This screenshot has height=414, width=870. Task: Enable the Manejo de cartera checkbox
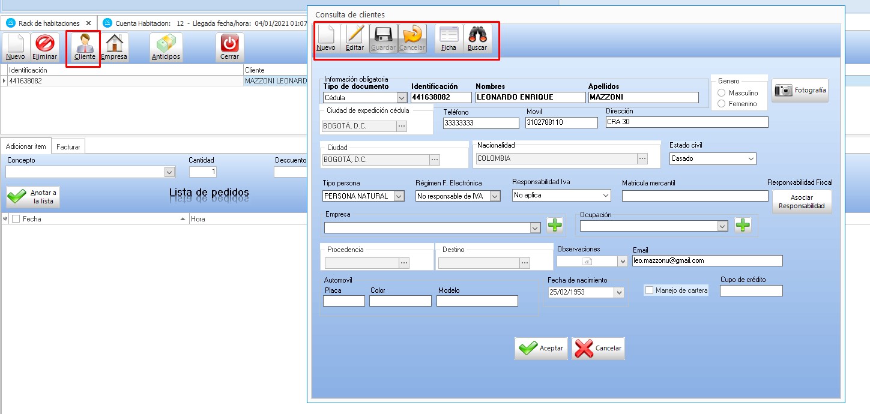click(649, 290)
